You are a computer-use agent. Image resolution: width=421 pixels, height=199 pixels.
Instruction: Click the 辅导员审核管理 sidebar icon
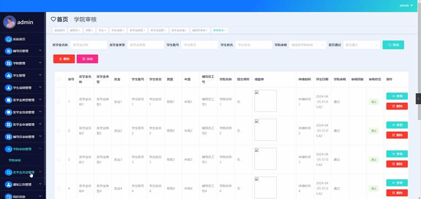coord(9,137)
